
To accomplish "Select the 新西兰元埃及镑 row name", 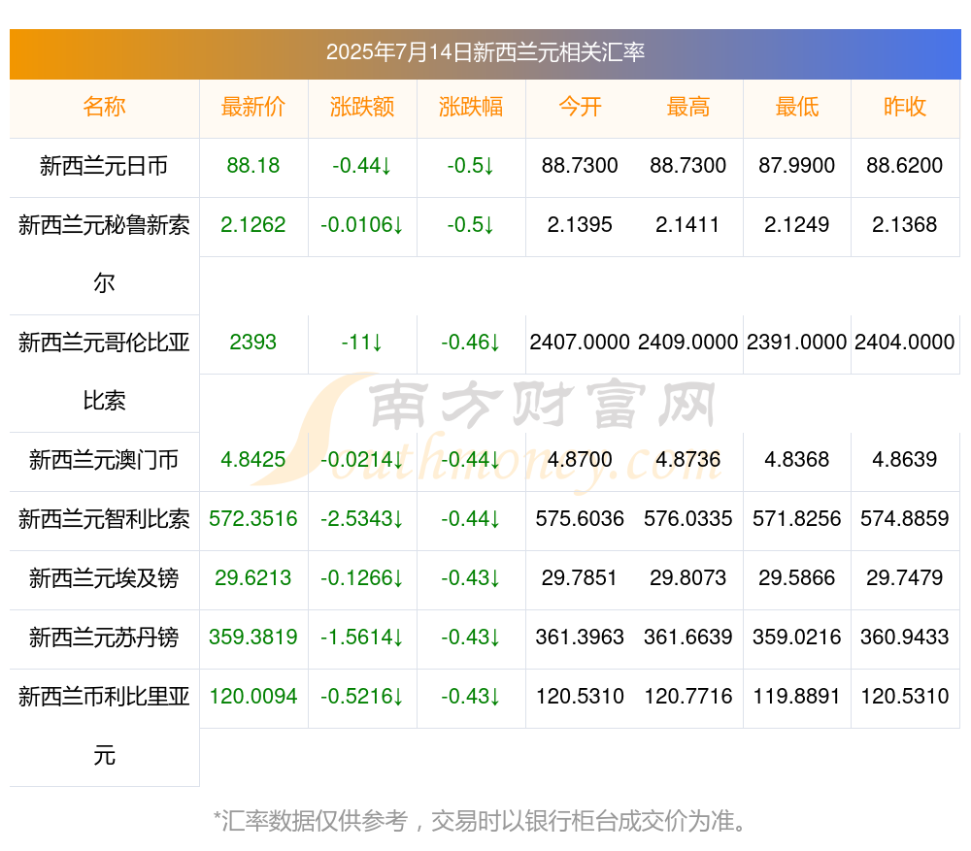I will [x=104, y=578].
